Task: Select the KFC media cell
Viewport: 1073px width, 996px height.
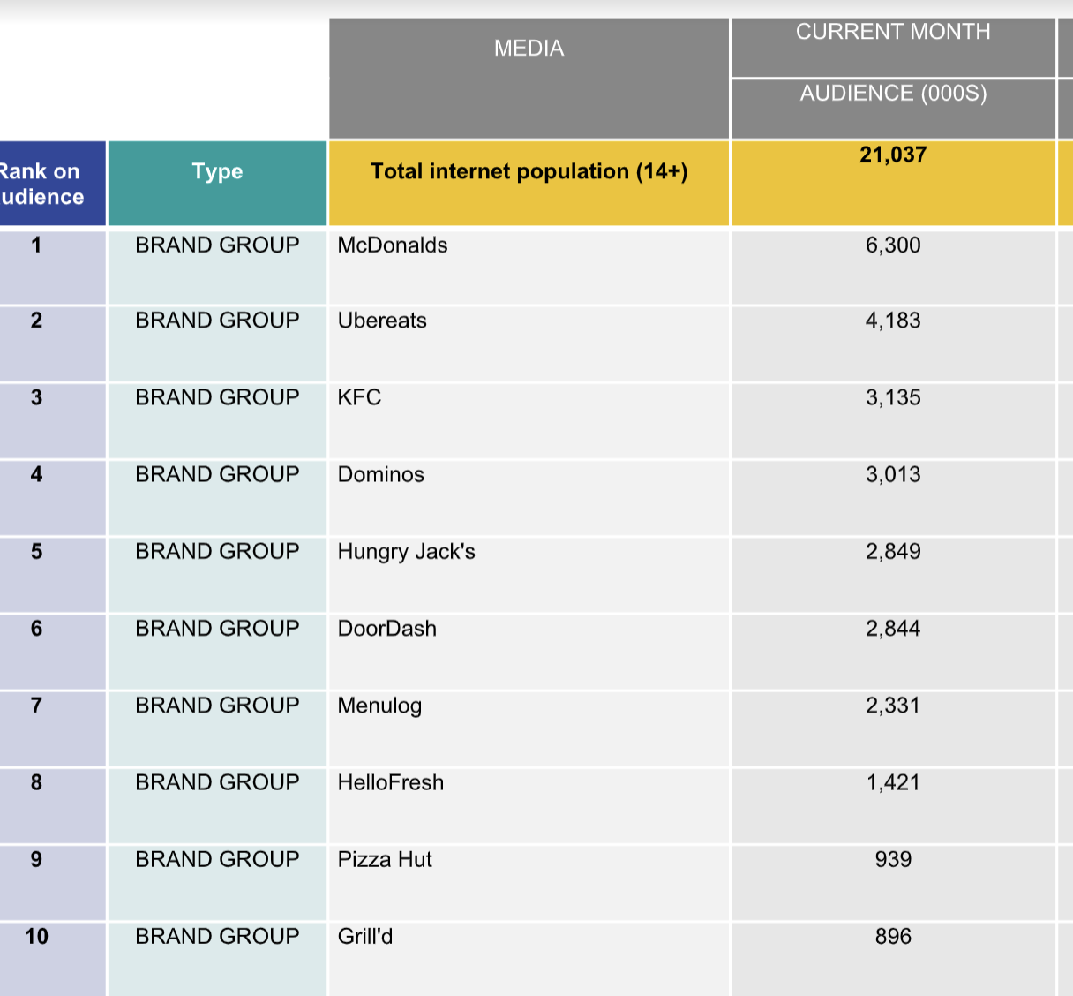Action: (529, 420)
